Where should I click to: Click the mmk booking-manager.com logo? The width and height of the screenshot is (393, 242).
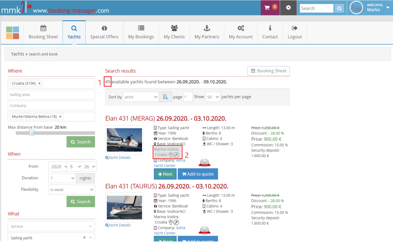tap(55, 8)
